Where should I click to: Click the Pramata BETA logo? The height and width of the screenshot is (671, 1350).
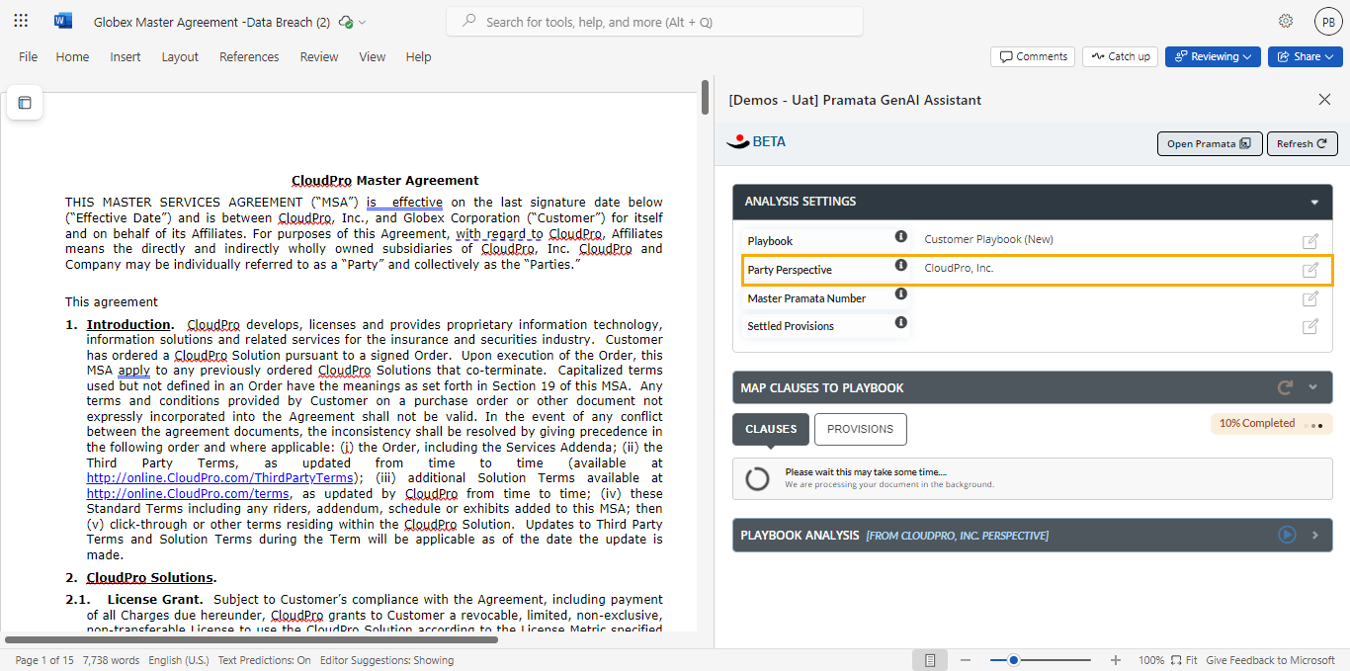(x=756, y=142)
